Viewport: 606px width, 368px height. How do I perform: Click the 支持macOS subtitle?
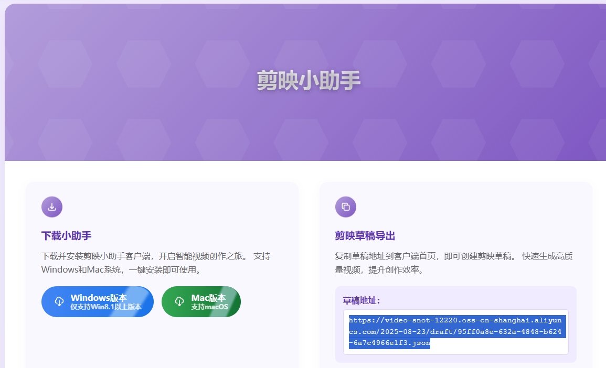coord(209,307)
